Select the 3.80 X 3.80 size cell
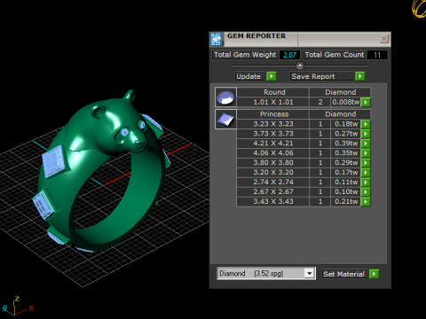426x319 pixels. coord(273,163)
